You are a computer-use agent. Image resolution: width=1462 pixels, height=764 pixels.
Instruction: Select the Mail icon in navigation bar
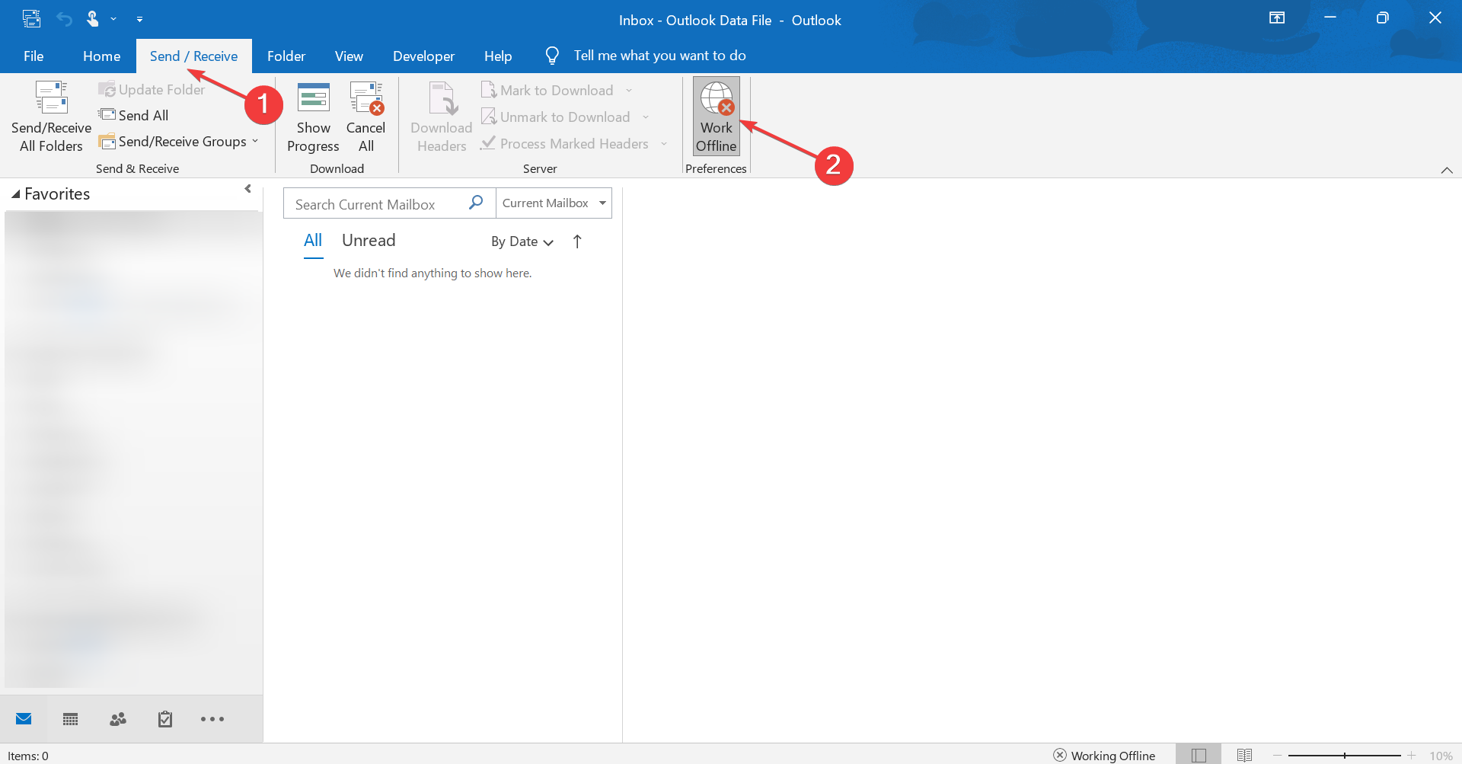click(24, 718)
